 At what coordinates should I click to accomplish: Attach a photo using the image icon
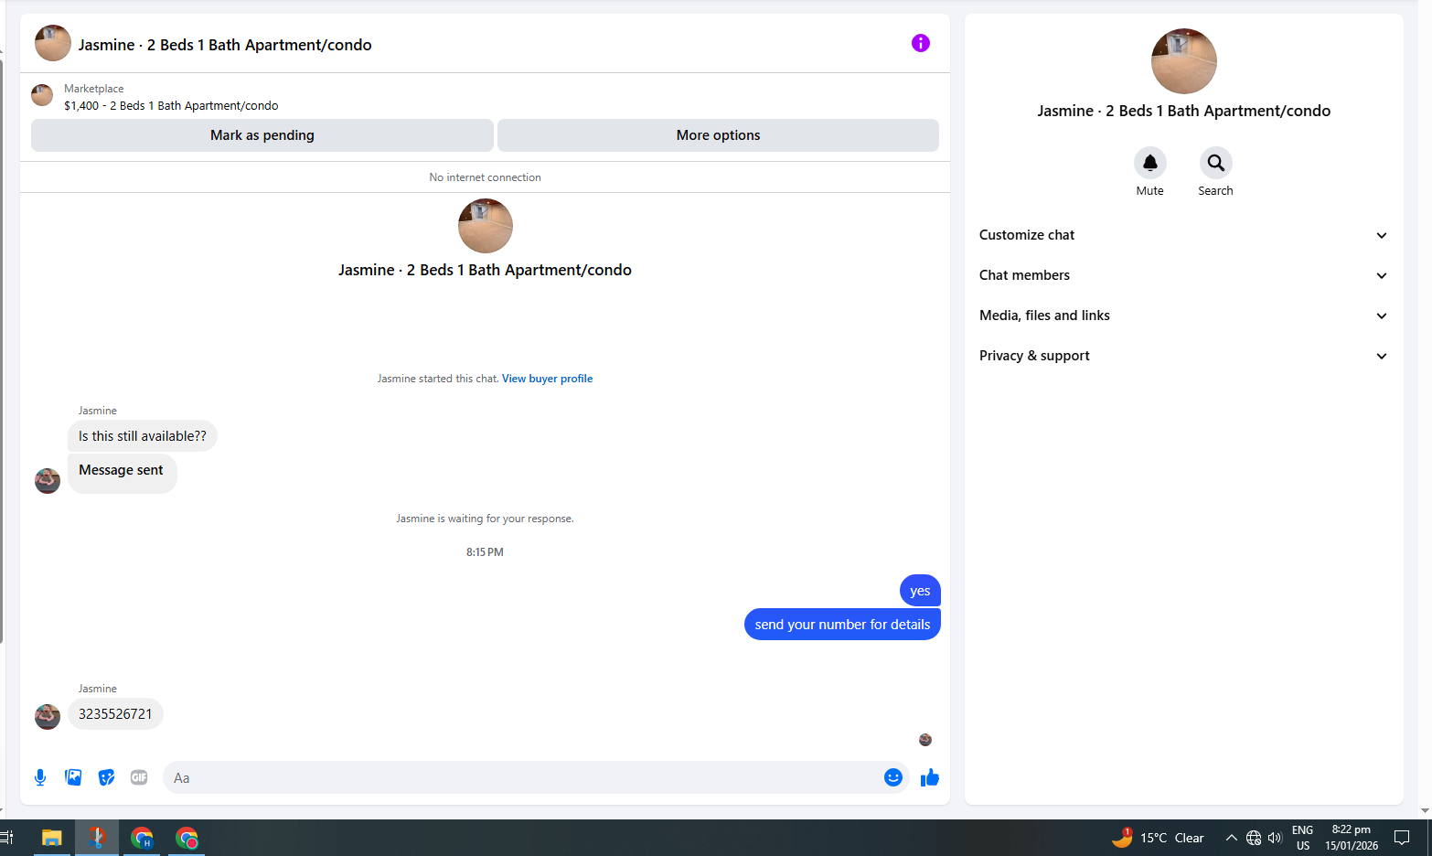click(73, 777)
